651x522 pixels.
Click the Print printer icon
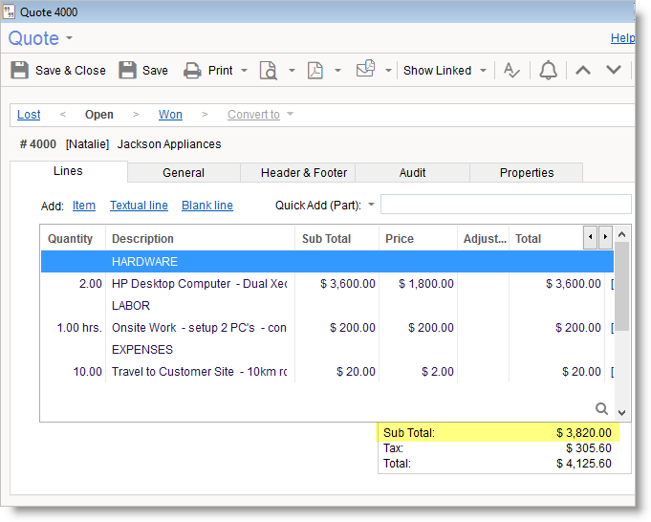point(192,70)
